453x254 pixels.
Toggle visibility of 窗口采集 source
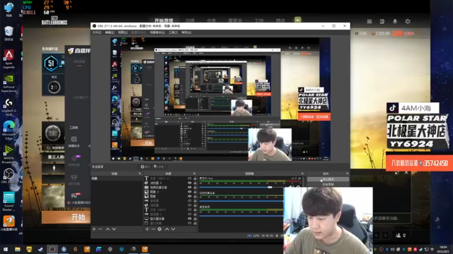click(x=190, y=223)
